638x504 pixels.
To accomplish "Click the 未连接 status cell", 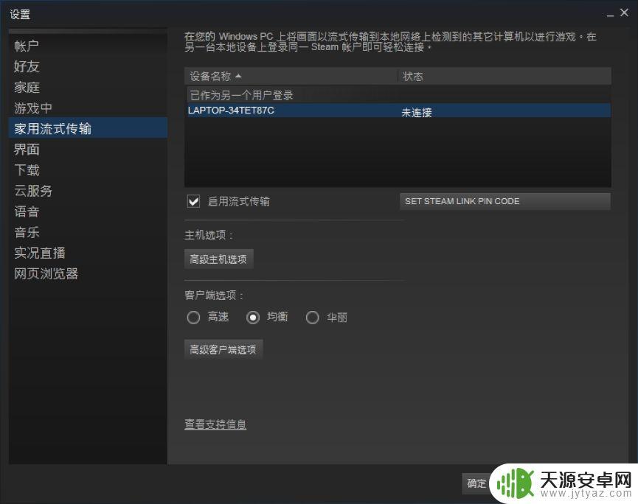I will click(416, 112).
